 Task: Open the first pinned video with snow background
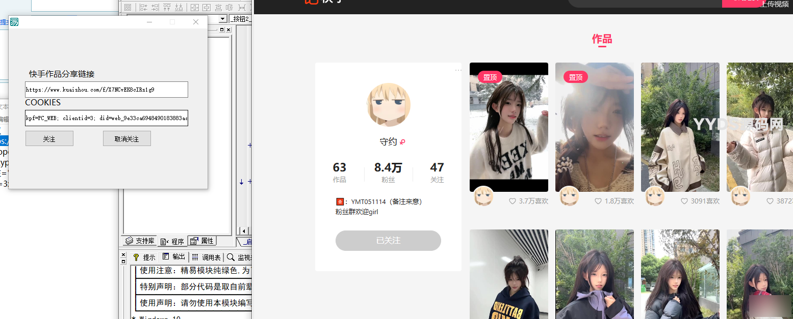(x=509, y=127)
